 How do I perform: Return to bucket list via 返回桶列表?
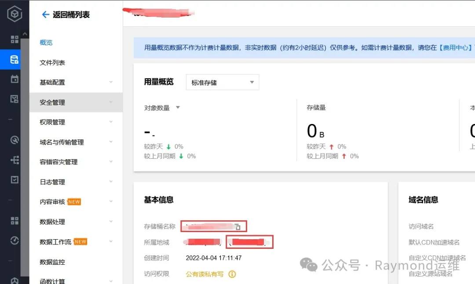(x=71, y=15)
